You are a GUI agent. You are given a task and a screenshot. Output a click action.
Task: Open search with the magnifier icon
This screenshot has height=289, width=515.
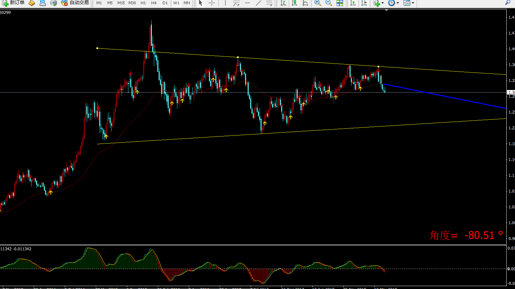[x=508, y=3]
